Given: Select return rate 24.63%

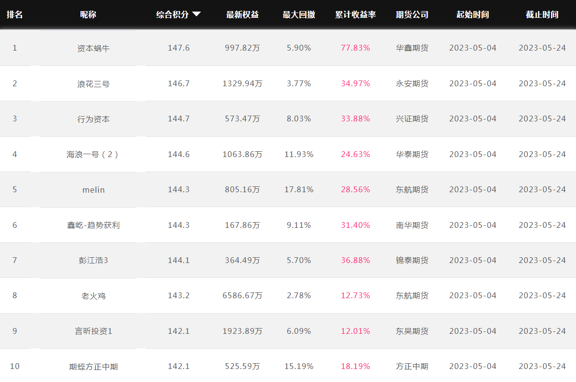Looking at the screenshot, I should tap(356, 154).
